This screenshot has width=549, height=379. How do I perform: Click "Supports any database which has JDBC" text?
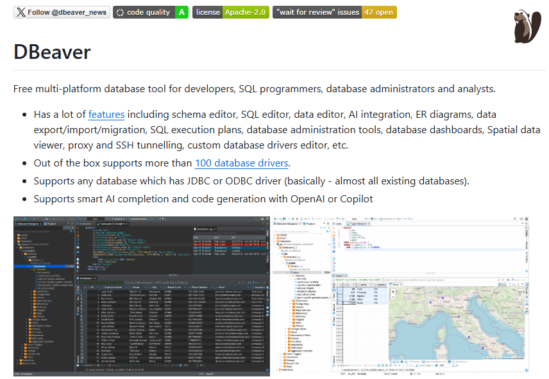[251, 181]
